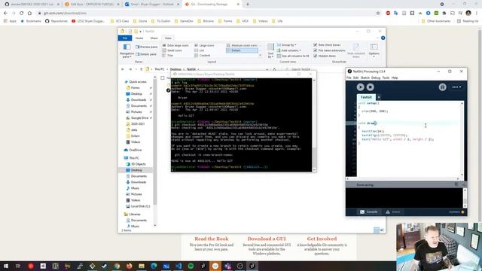The width and height of the screenshot is (482, 271).
Task: Switch to large thumbnails view in status bar
Action: coord(382,230)
